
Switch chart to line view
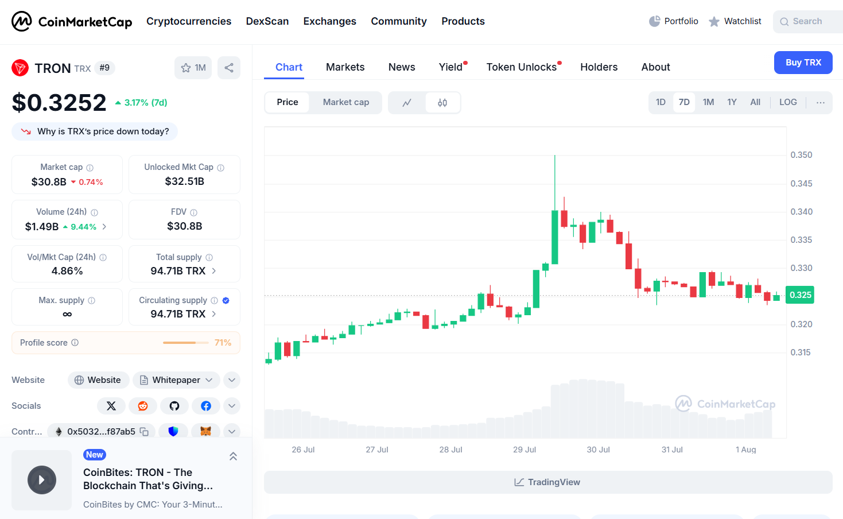(x=407, y=103)
